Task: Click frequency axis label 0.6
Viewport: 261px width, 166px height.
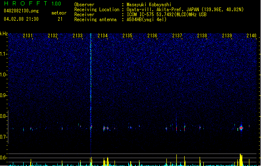Action: (x=3, y=158)
